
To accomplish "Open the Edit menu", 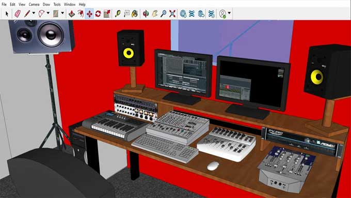I will [12, 4].
